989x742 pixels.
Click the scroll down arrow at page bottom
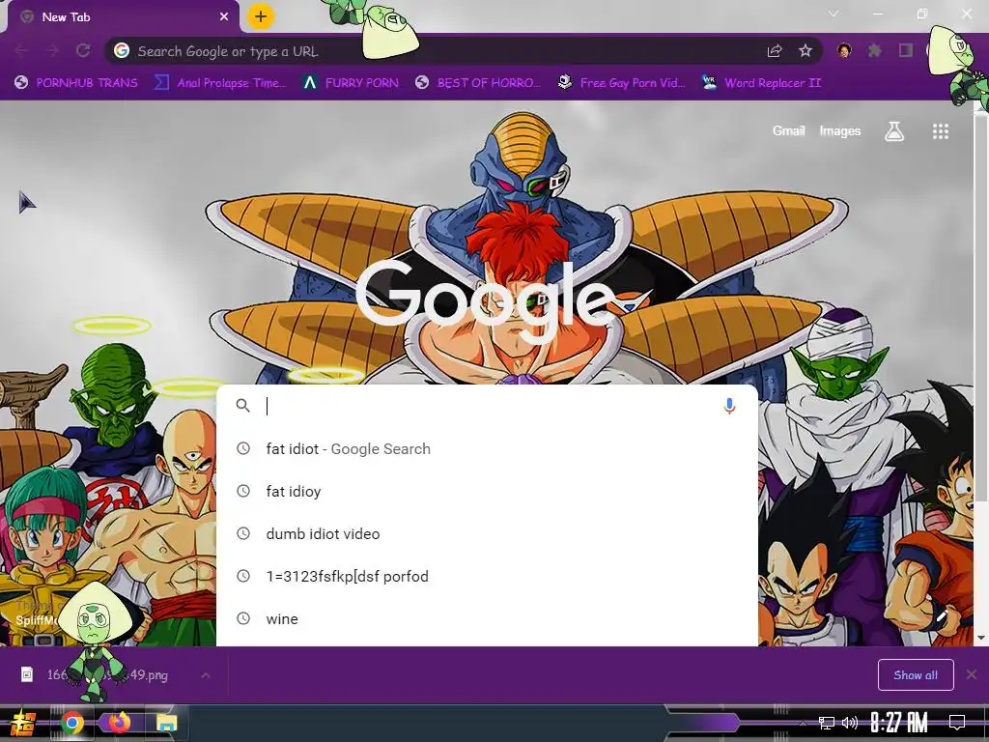click(x=981, y=638)
